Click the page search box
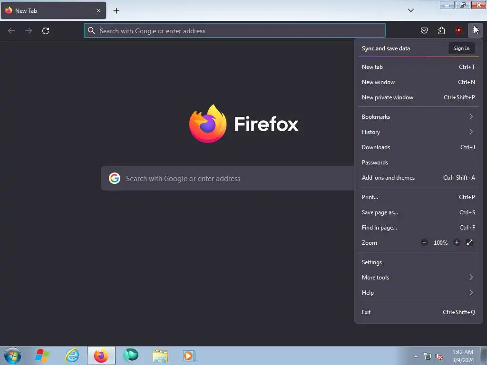Viewport: 487px width, 365px height. click(x=227, y=178)
